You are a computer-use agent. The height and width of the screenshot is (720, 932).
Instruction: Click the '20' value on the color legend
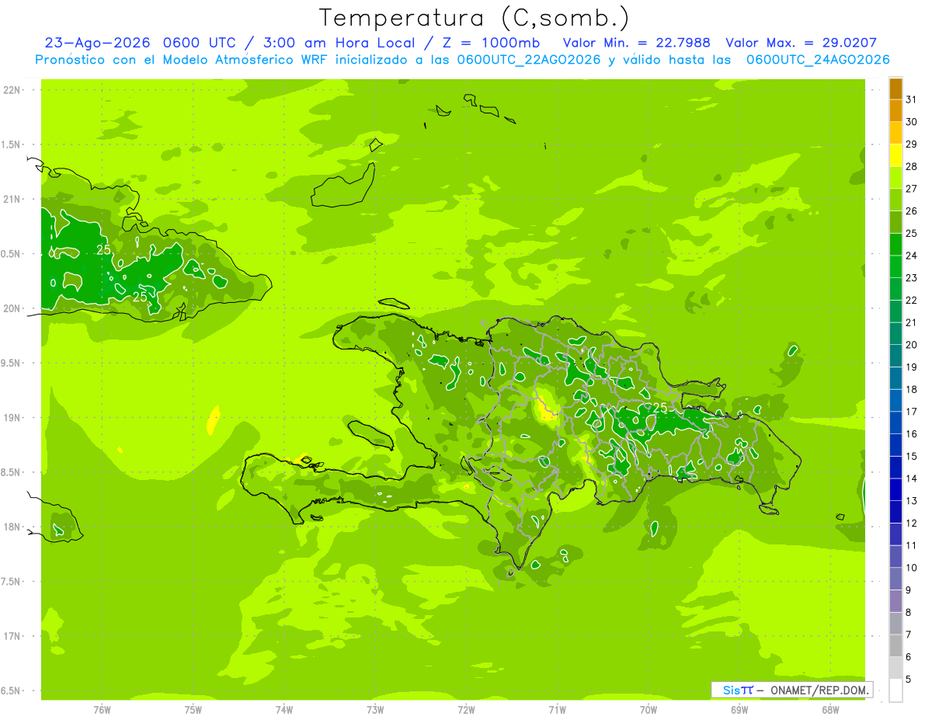[912, 345]
